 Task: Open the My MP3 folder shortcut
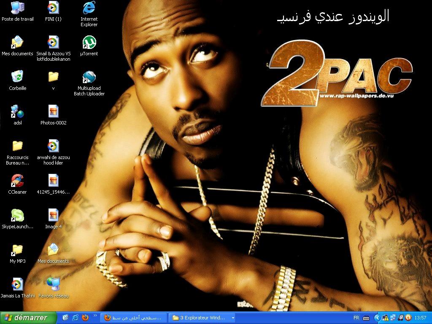(18, 254)
